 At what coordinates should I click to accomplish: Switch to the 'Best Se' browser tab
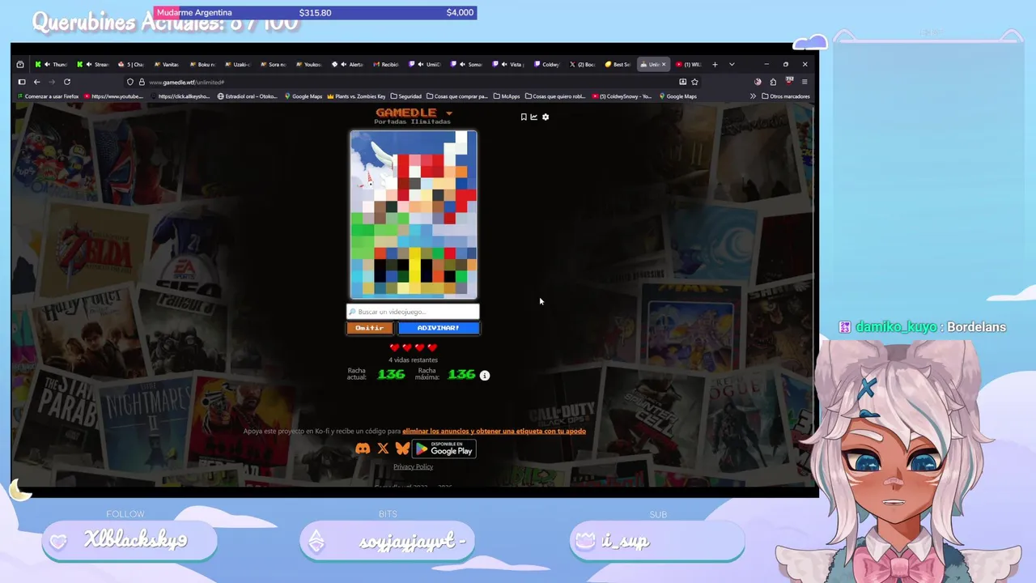pyautogui.click(x=618, y=64)
